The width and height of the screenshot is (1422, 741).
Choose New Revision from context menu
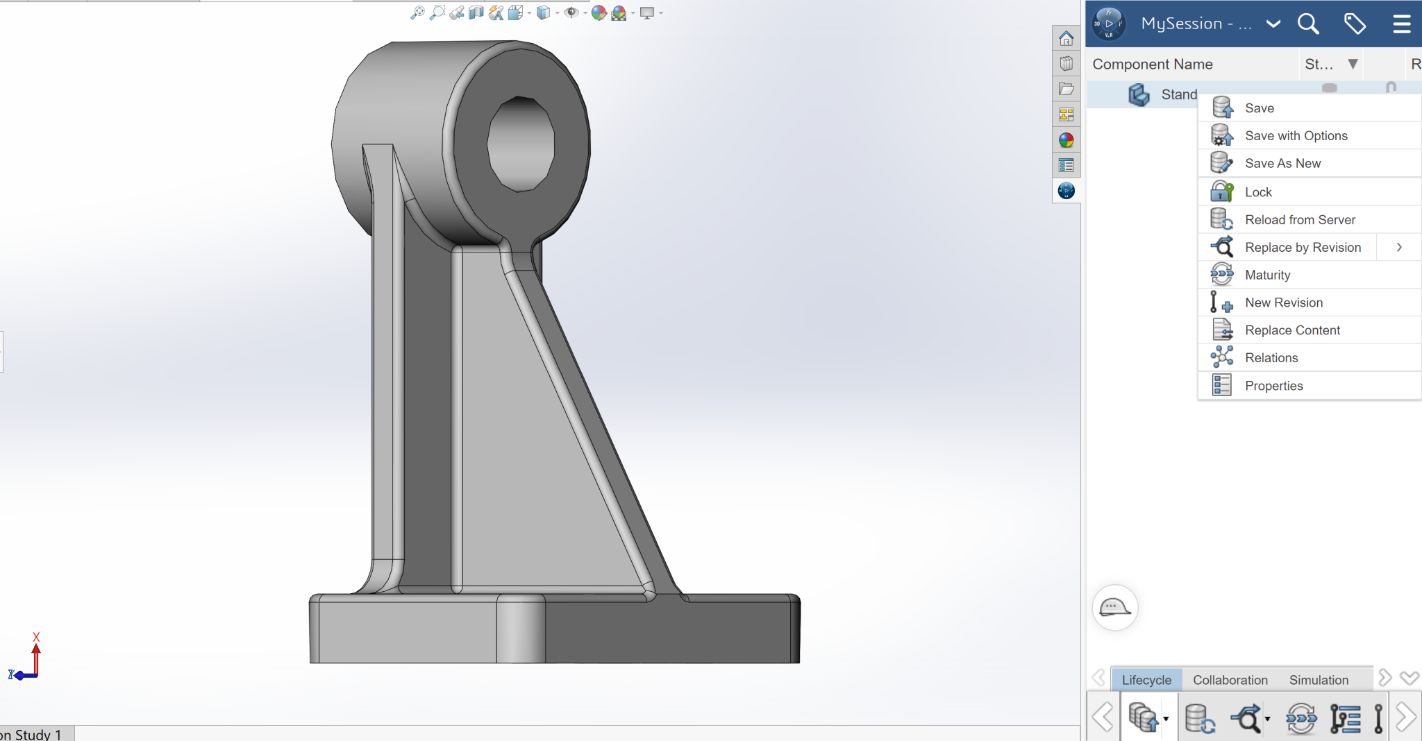(1310, 303)
